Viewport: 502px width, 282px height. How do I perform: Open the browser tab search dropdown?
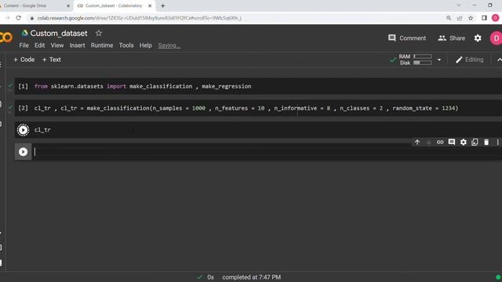coord(459,5)
